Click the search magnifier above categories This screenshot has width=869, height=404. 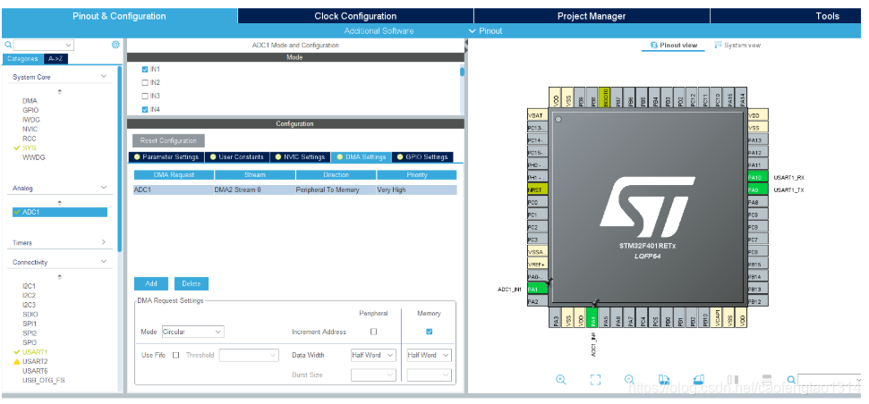[x=8, y=45]
